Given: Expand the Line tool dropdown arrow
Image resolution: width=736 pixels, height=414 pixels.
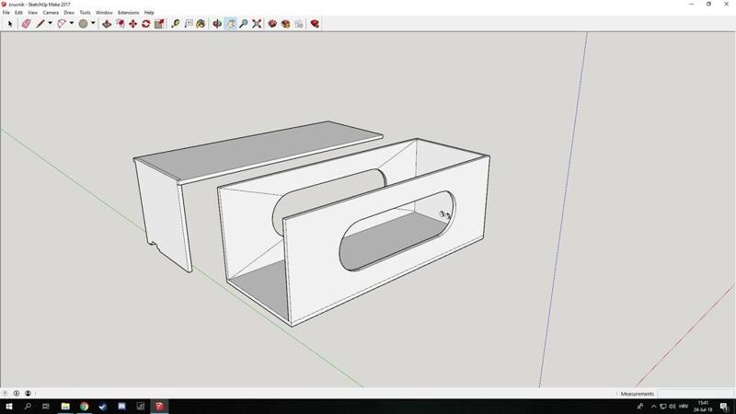Looking at the screenshot, I should (51, 24).
